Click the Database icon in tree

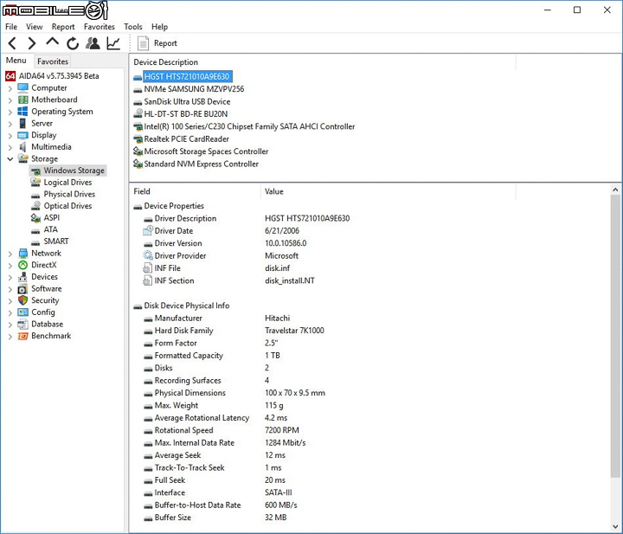pyautogui.click(x=23, y=325)
